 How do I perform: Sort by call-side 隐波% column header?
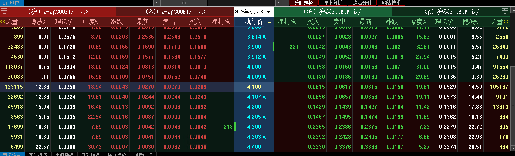coord(39,22)
